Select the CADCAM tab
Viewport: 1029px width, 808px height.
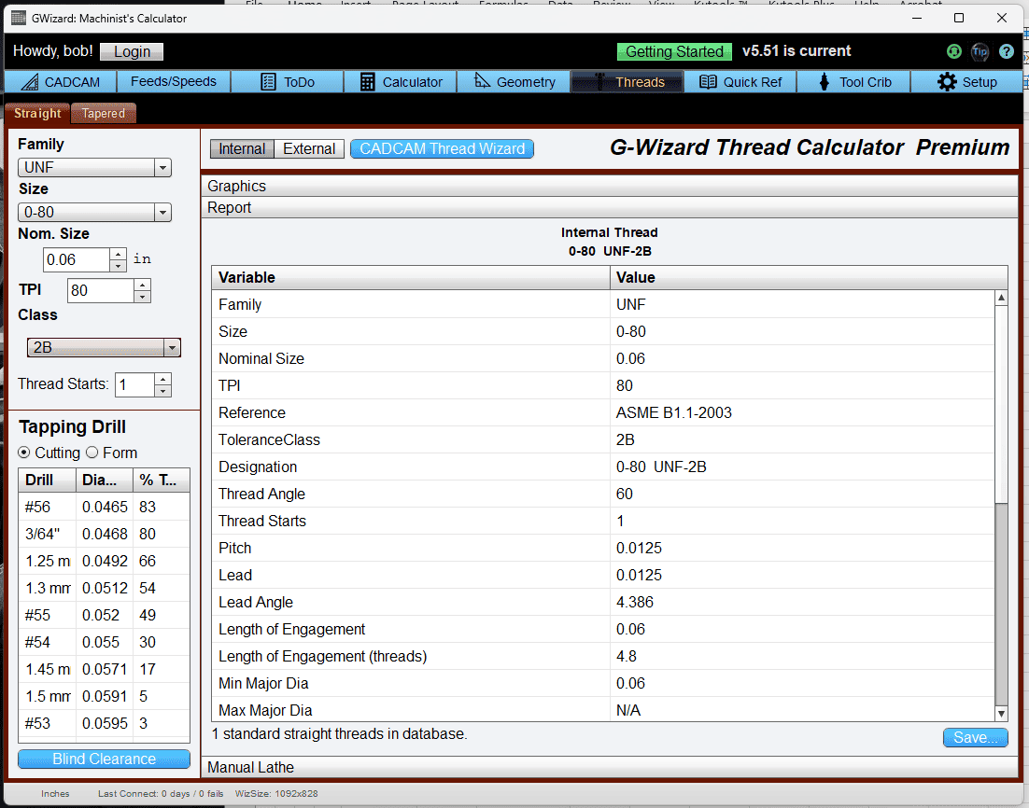pyautogui.click(x=60, y=81)
